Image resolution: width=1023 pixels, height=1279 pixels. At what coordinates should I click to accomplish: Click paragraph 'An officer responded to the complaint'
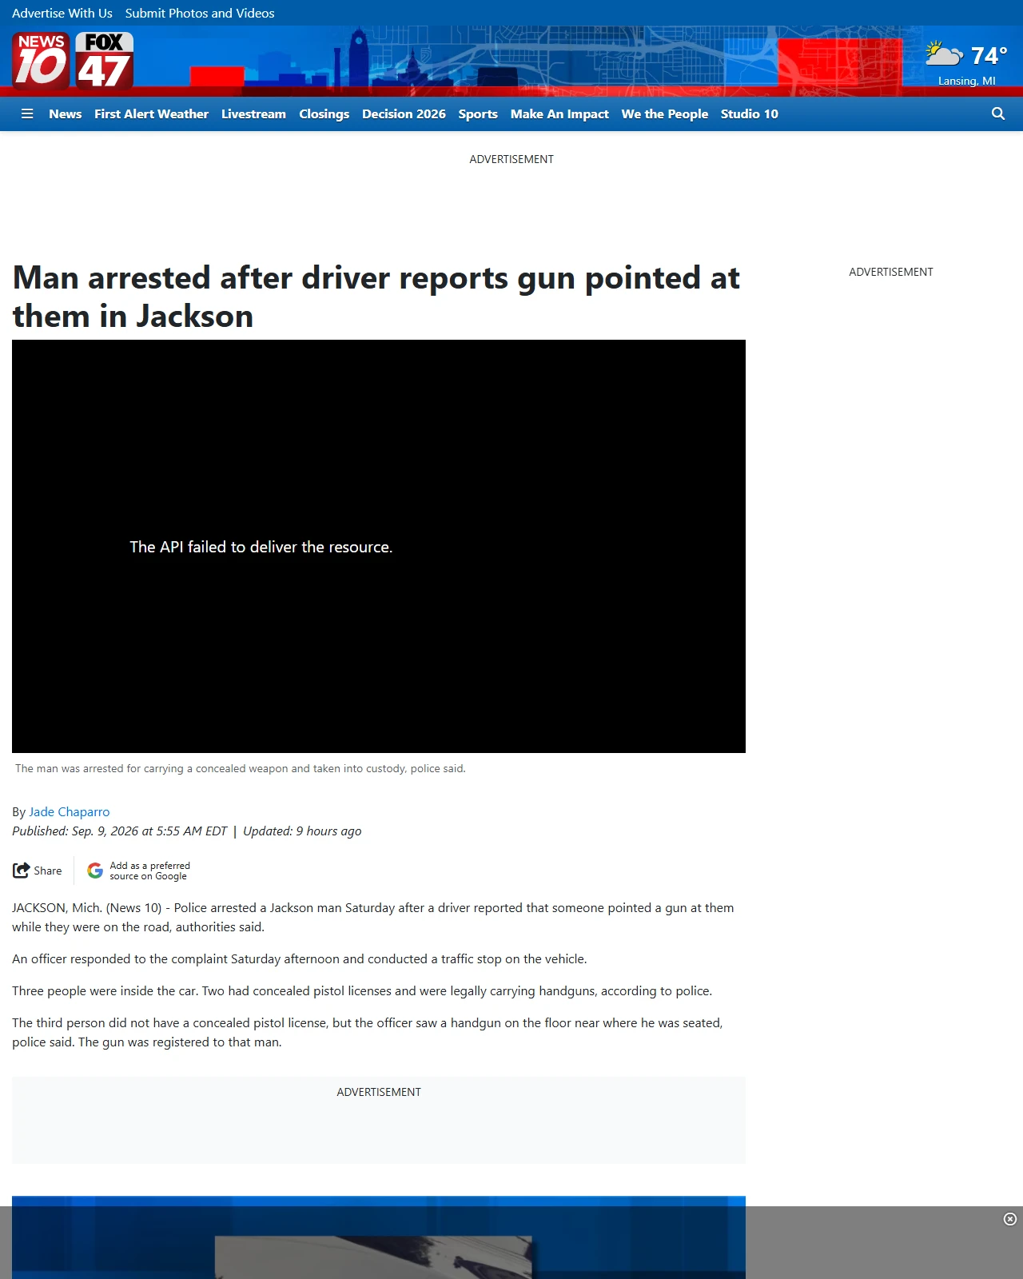click(300, 958)
